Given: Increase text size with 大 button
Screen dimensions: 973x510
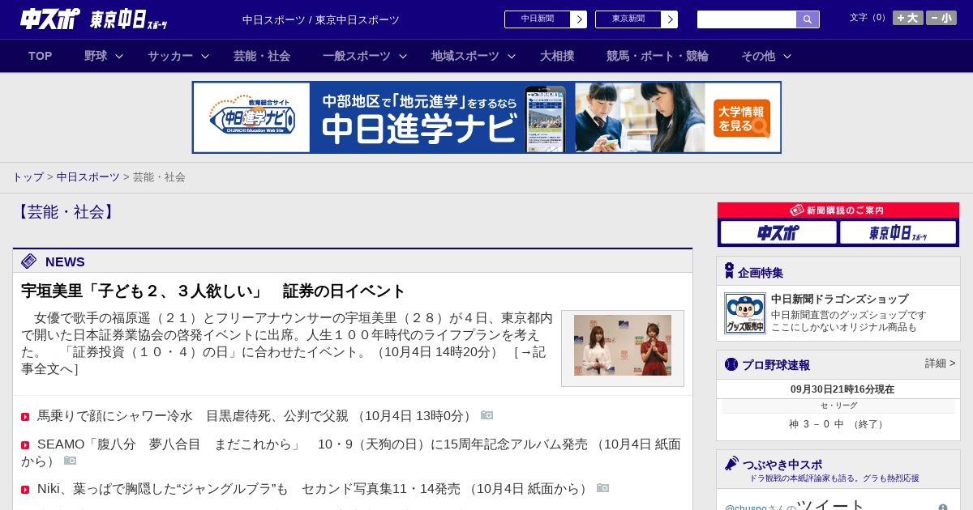Looking at the screenshot, I should click(x=908, y=18).
